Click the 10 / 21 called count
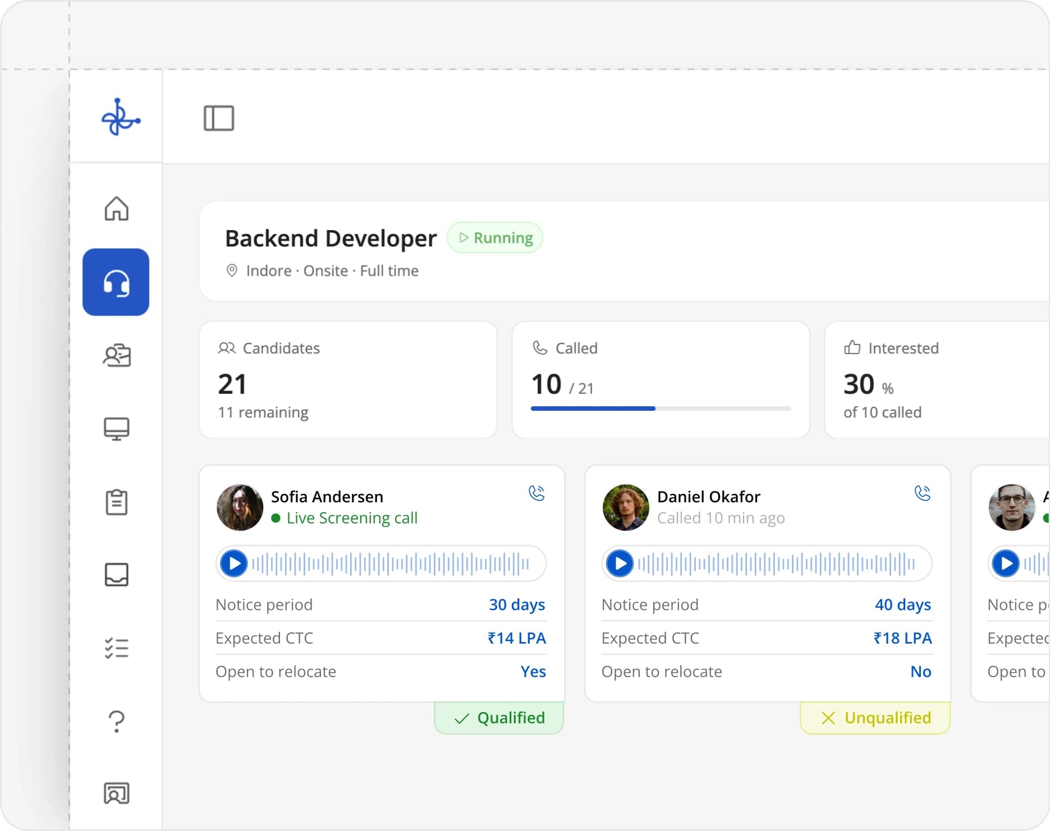The height and width of the screenshot is (831, 1050). pyautogui.click(x=562, y=385)
